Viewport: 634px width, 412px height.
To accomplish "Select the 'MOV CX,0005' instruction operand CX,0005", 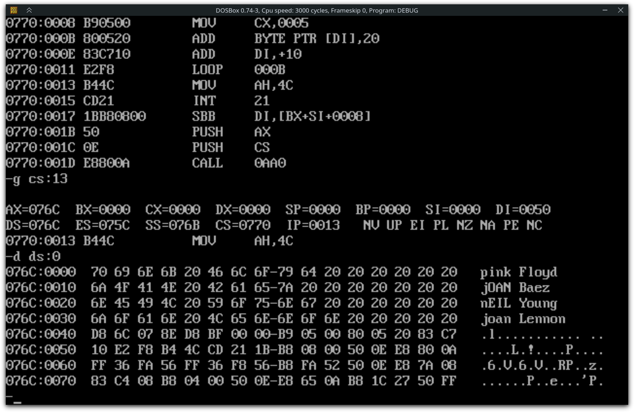I will tap(281, 23).
